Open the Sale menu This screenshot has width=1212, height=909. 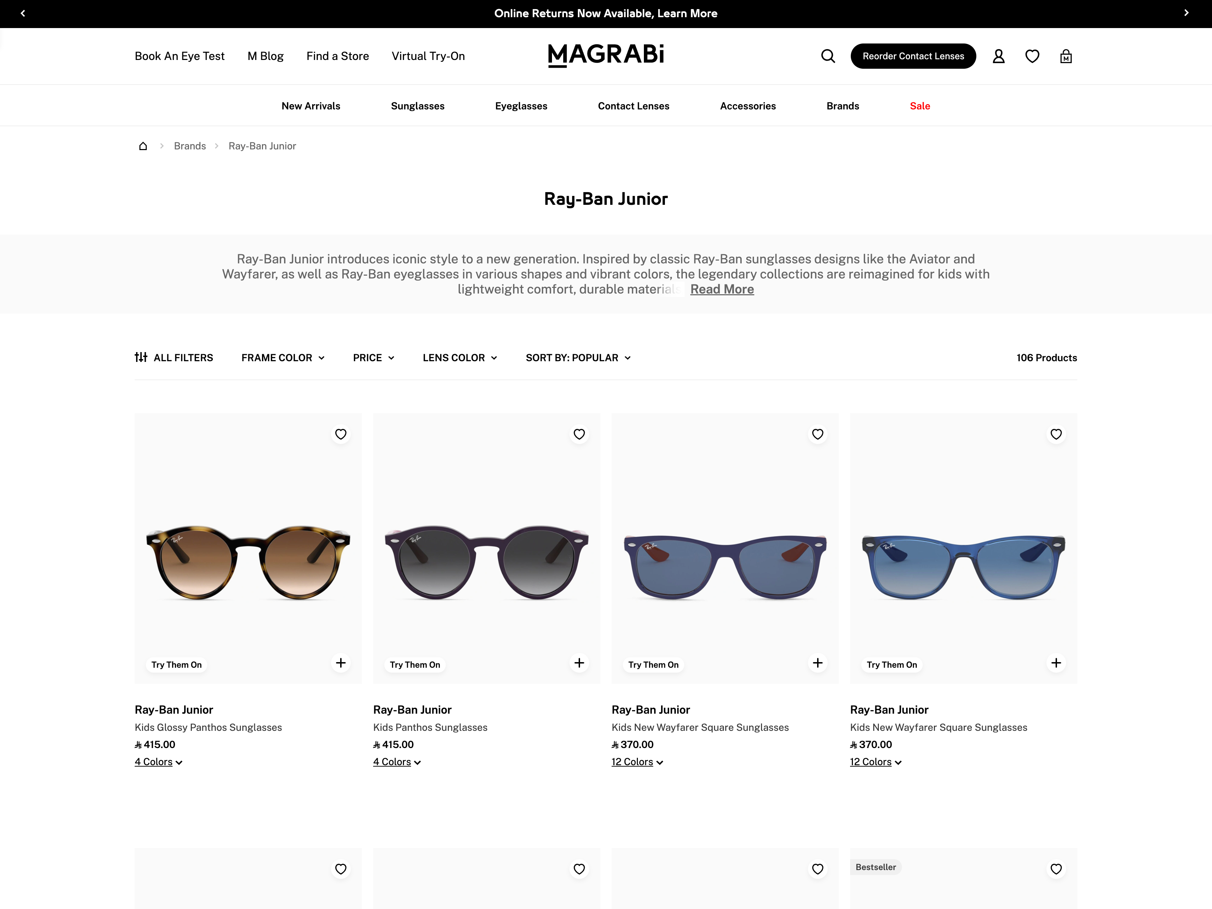(x=920, y=106)
